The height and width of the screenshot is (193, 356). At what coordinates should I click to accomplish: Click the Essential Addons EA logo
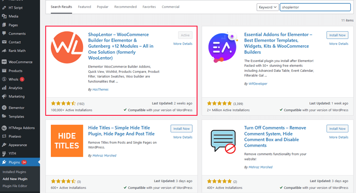[x=223, y=47]
